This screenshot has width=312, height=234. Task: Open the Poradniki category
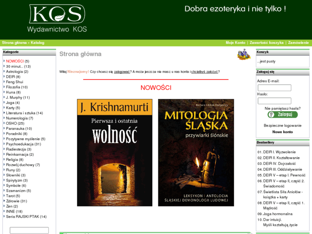14,134
